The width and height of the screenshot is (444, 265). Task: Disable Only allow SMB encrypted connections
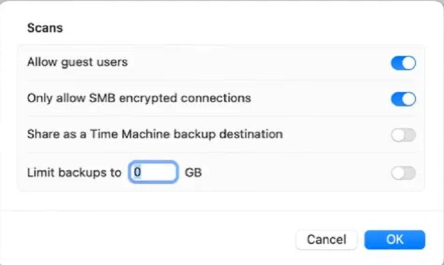pos(403,99)
